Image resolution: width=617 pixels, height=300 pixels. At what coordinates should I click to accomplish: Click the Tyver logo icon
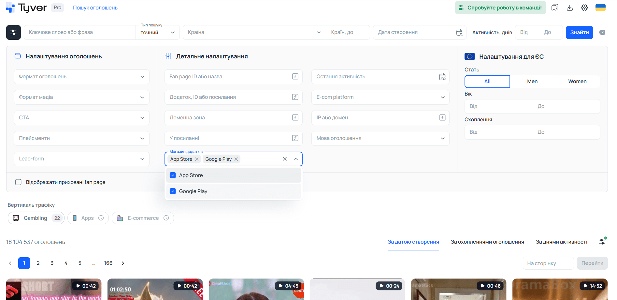[x=10, y=7]
